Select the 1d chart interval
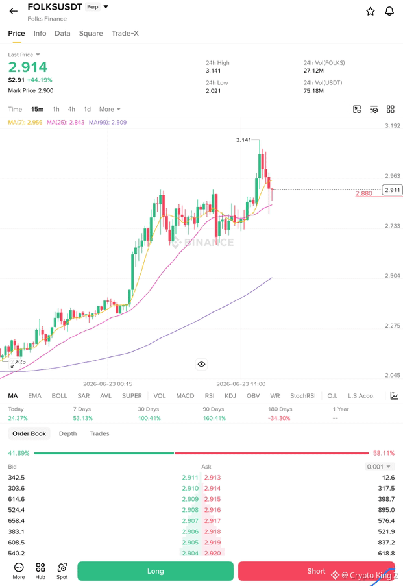Screen dimensions: 403x586 click(x=87, y=109)
